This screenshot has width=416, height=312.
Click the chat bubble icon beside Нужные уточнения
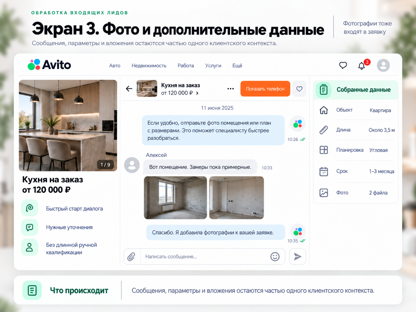pos(30,227)
